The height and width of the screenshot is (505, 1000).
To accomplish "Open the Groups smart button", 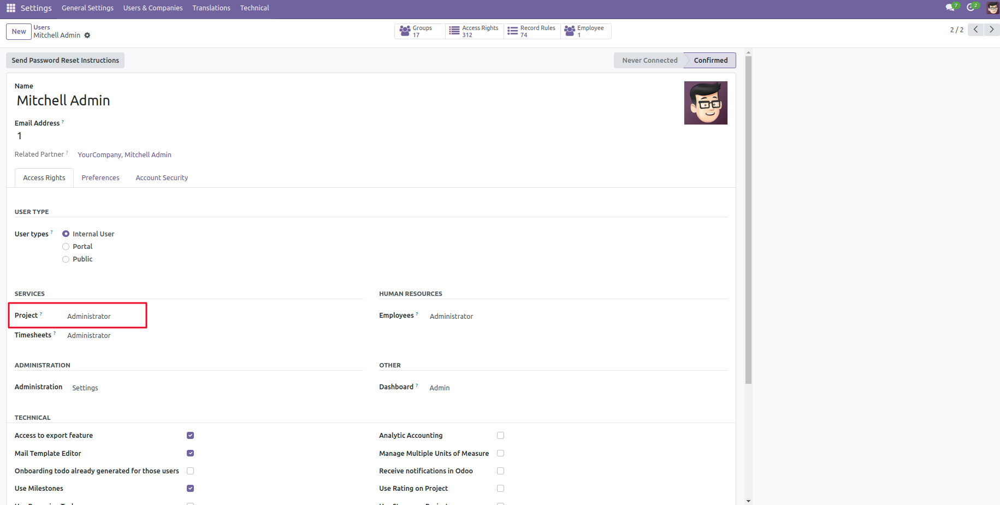I will 419,31.
